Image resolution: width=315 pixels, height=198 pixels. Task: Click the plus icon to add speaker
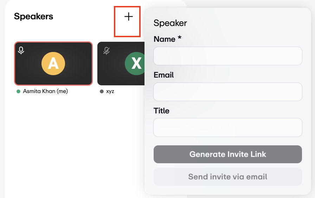[x=129, y=16]
